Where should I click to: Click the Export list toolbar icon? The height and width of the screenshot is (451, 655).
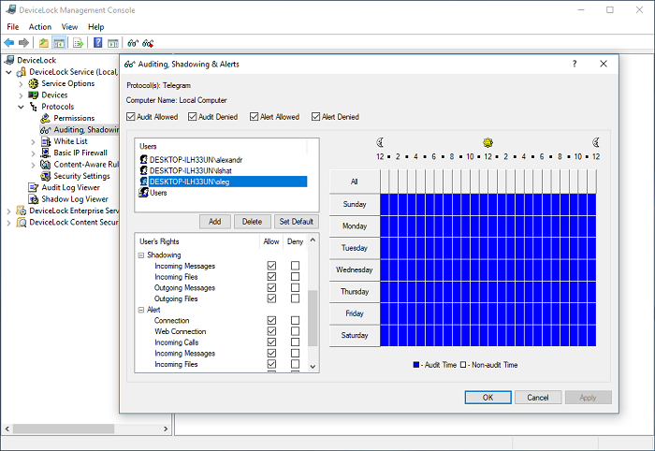78,43
